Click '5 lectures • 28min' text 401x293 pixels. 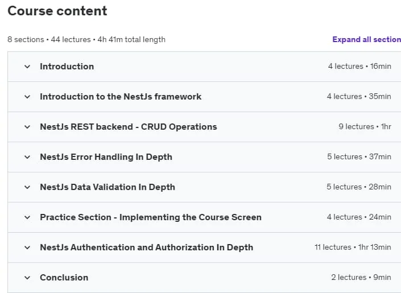(359, 187)
